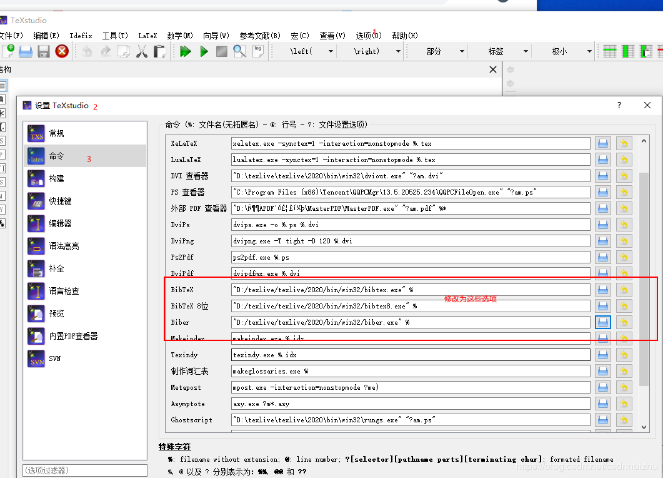Open the SVN settings page
The height and width of the screenshot is (478, 663).
click(53, 358)
